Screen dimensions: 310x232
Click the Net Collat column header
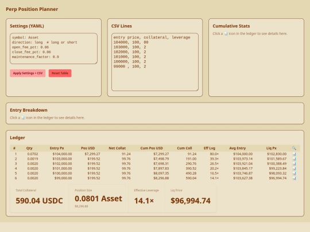pos(117,148)
